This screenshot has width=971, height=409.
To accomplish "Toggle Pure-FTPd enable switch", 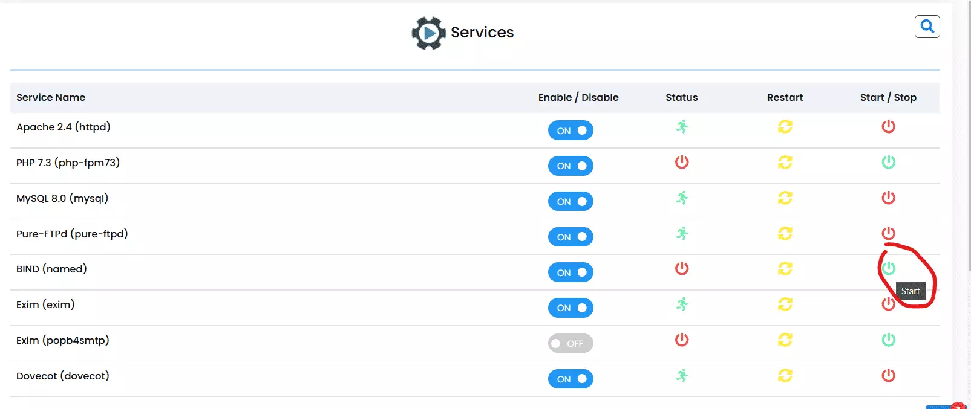I will [x=571, y=237].
